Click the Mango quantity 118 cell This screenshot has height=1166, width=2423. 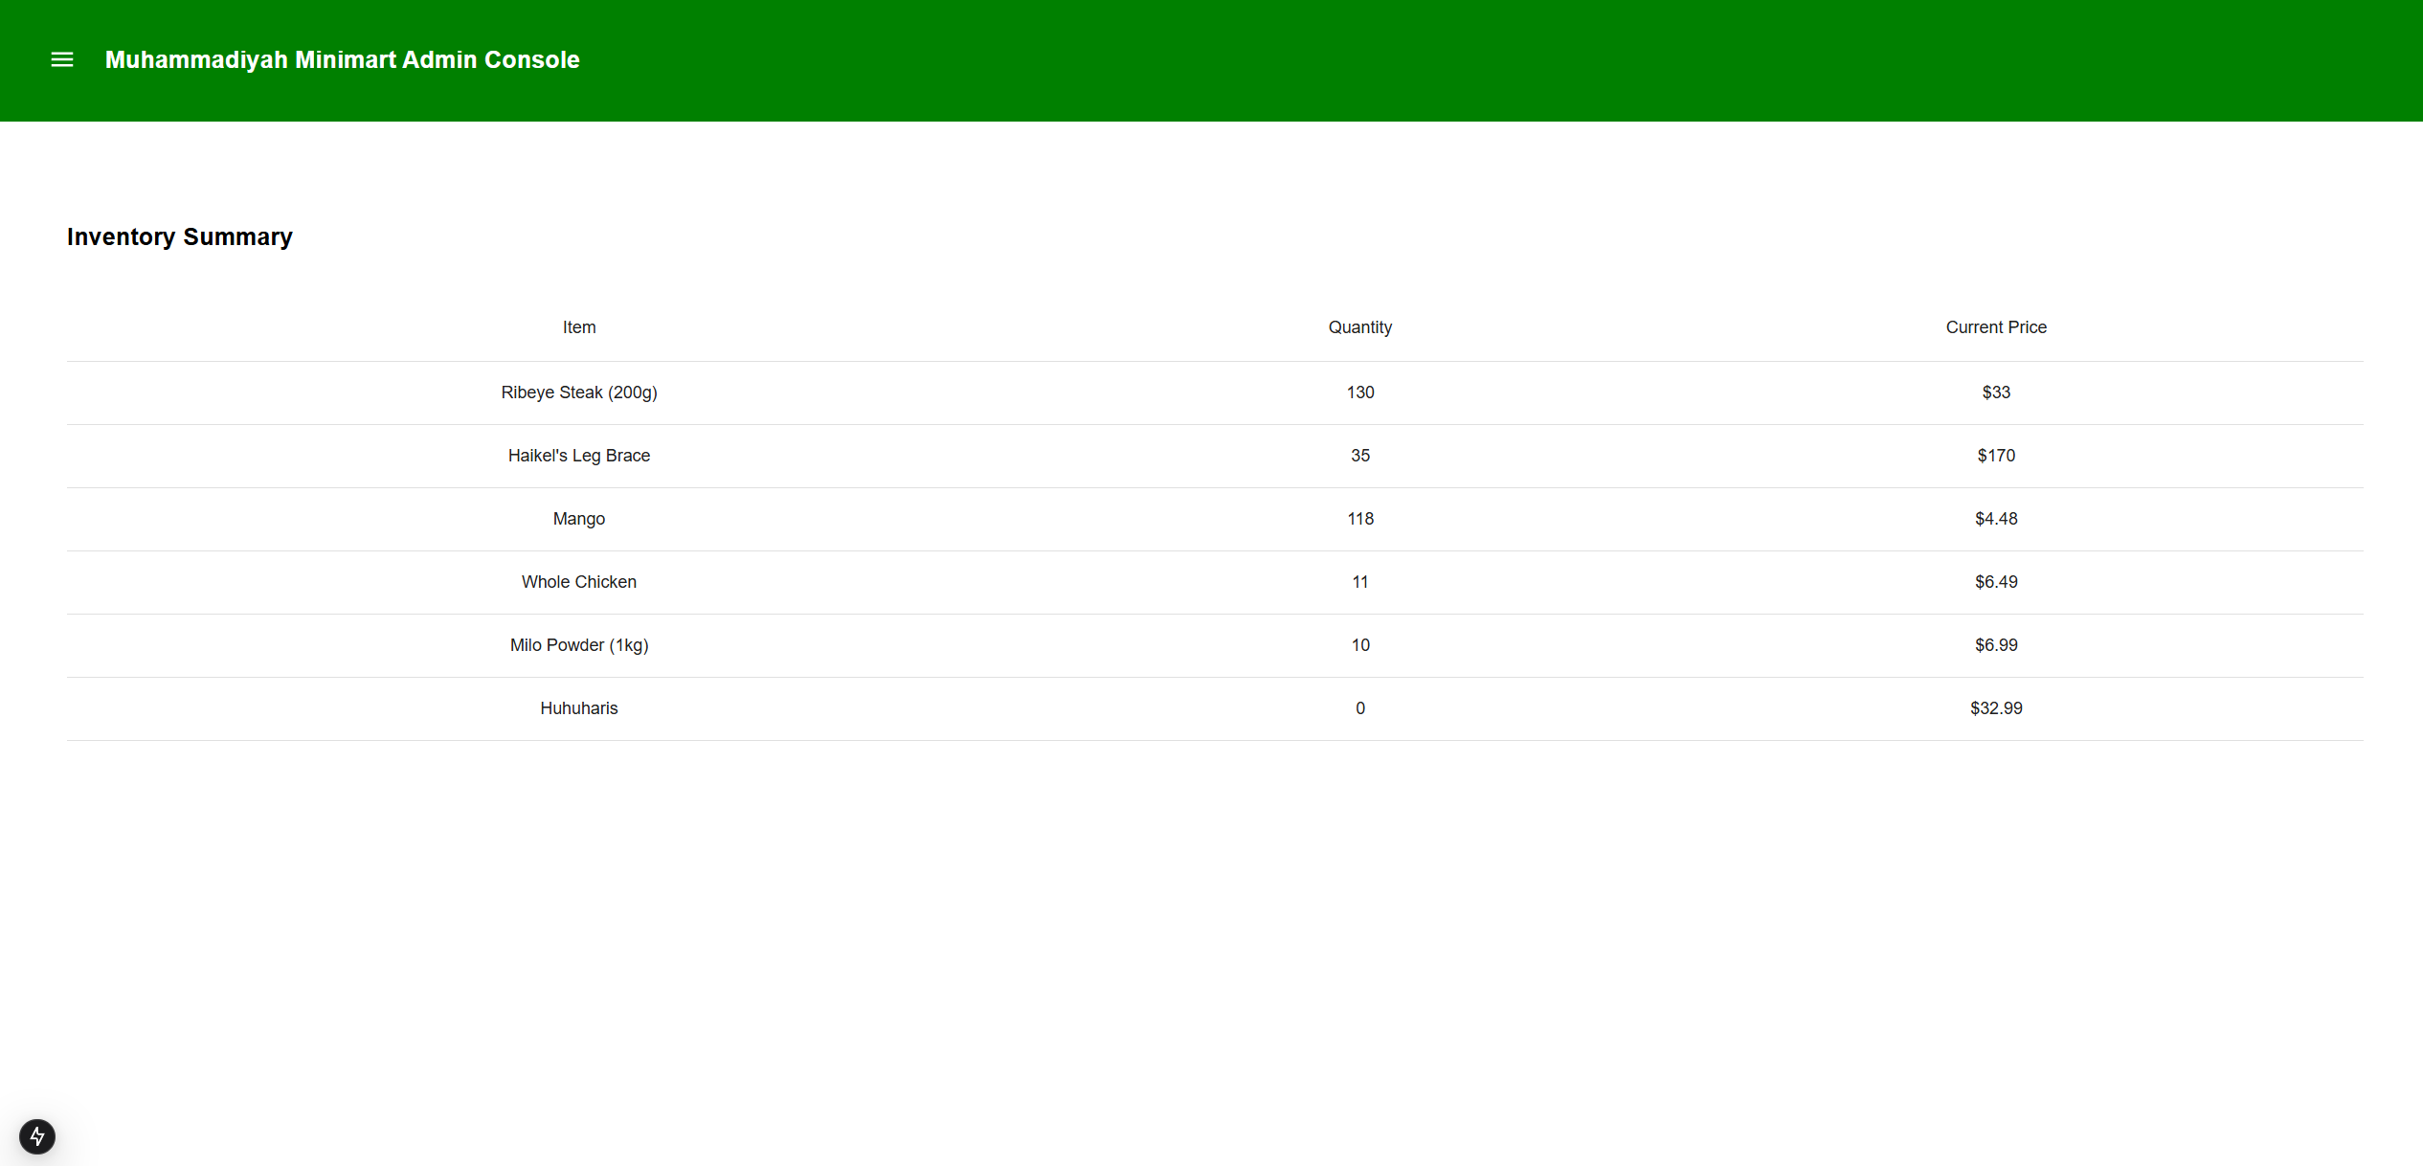[1359, 519]
